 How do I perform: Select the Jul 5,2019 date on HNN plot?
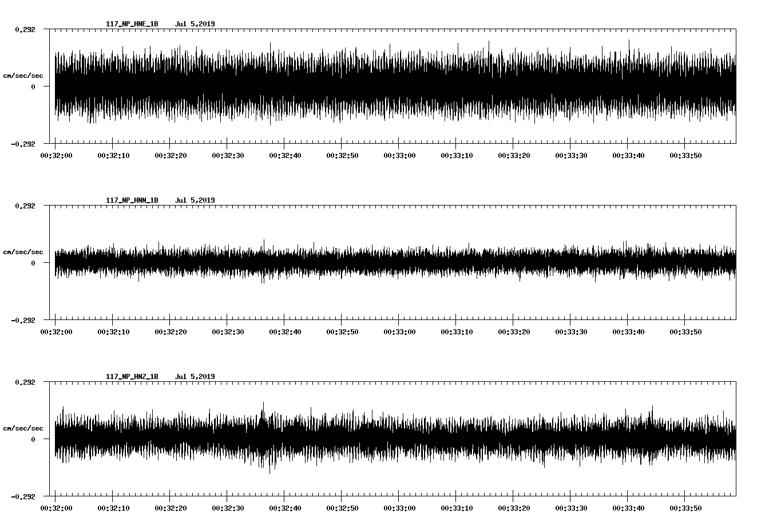[x=195, y=200]
